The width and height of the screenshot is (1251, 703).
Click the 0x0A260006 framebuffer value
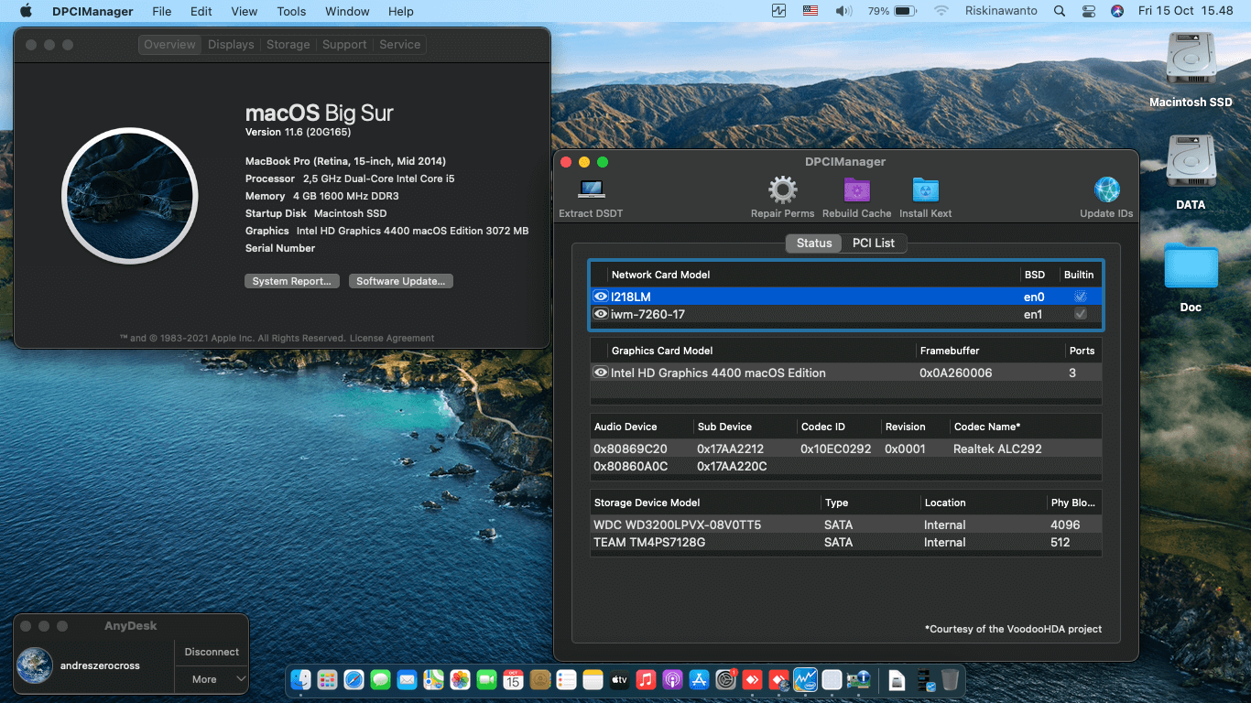pos(955,373)
